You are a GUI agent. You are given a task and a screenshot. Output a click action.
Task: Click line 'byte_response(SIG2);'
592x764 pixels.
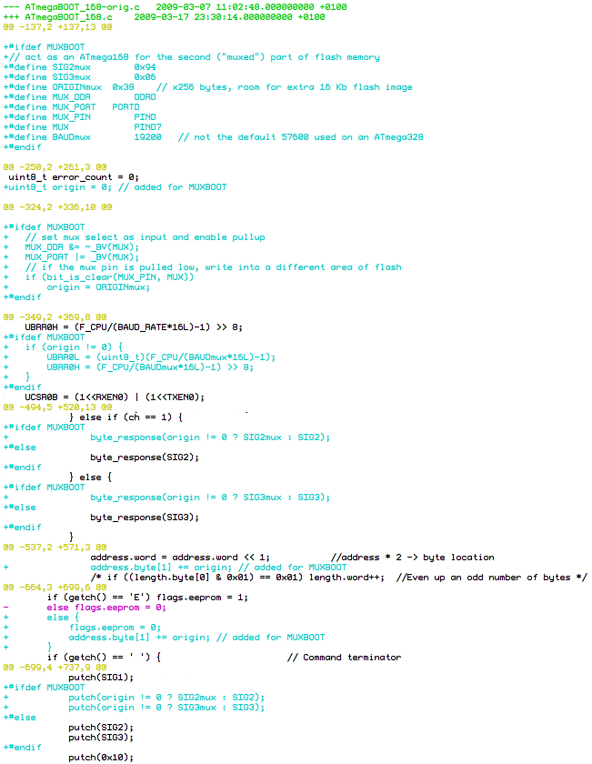click(x=145, y=457)
